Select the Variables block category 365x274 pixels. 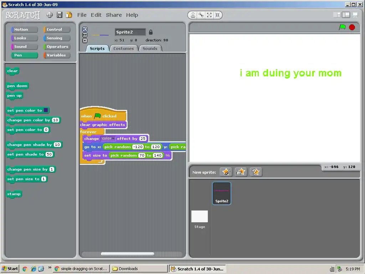click(x=57, y=55)
